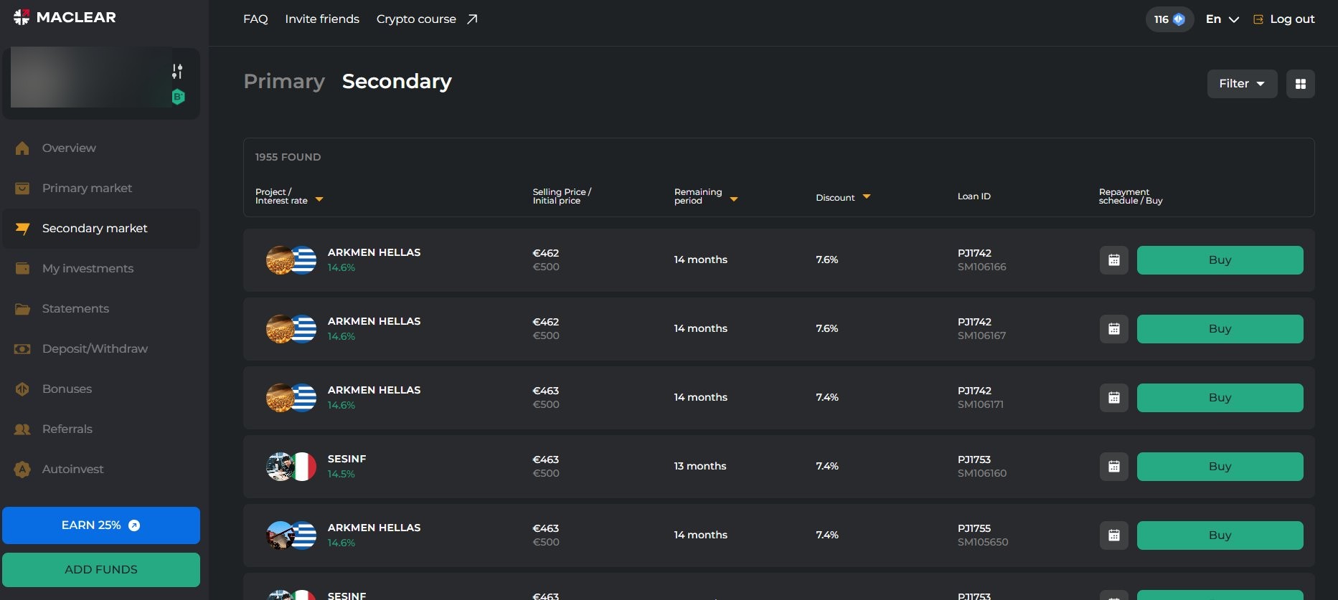The image size is (1338, 600).
Task: Open Crypto course external link arrow
Action: point(472,19)
